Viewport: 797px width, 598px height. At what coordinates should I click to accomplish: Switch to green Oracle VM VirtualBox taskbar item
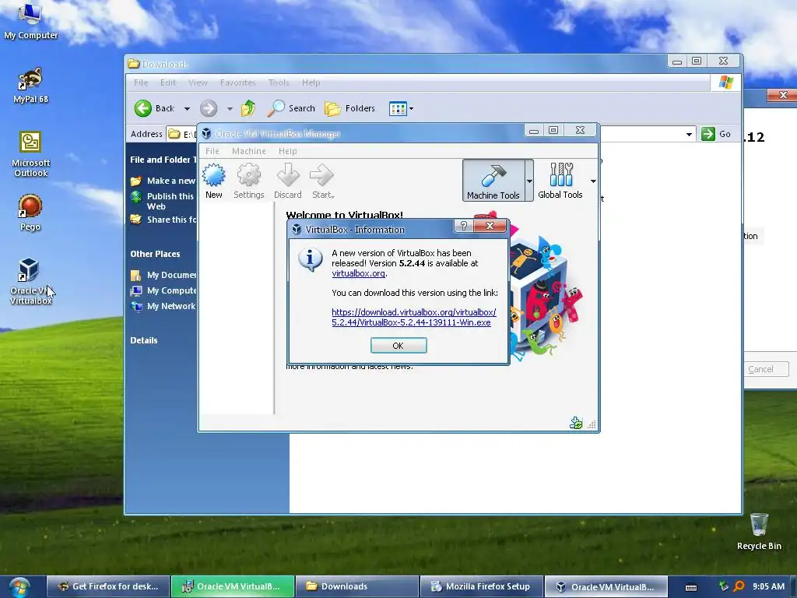pos(232,586)
